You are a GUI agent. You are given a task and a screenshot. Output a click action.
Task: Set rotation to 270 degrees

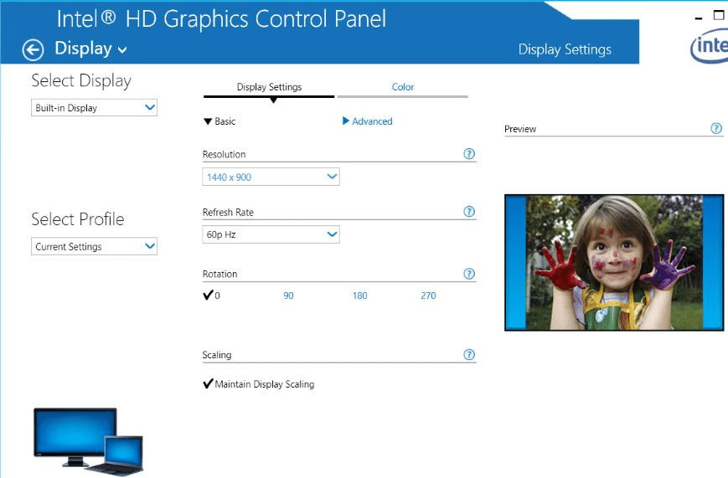428,296
